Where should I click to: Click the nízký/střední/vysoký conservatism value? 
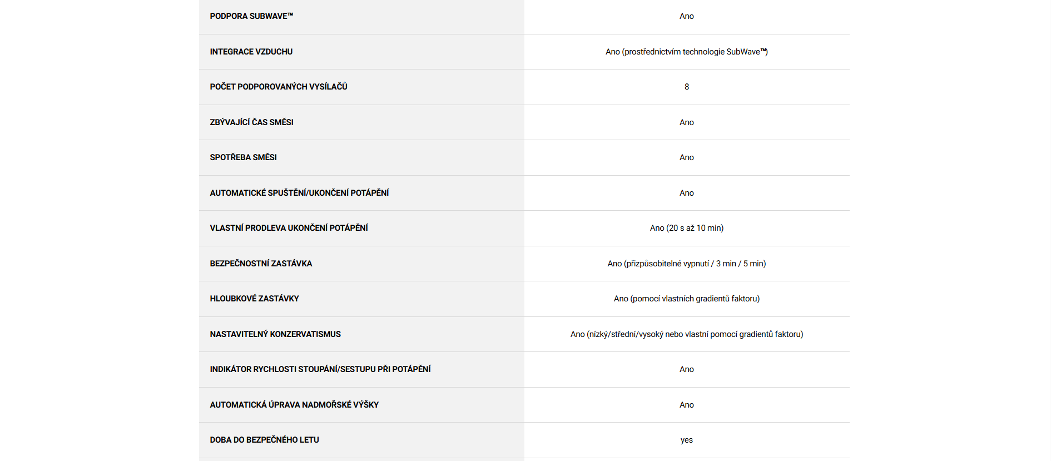687,334
